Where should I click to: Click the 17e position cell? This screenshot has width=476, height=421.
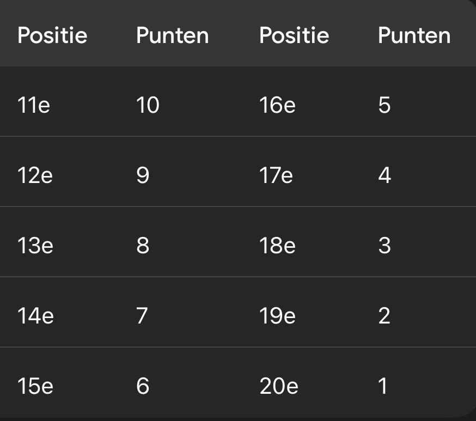point(276,175)
